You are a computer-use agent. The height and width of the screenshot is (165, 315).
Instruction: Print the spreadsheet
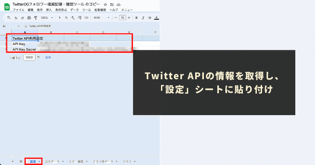[29, 18]
